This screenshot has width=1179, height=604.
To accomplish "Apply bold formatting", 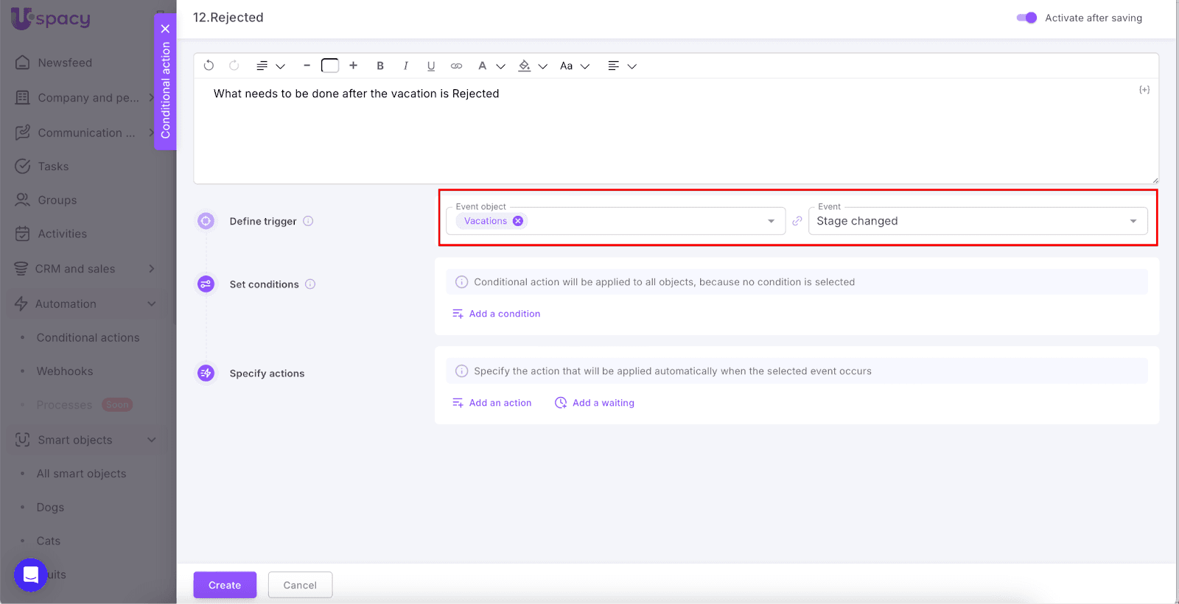I will coord(380,66).
